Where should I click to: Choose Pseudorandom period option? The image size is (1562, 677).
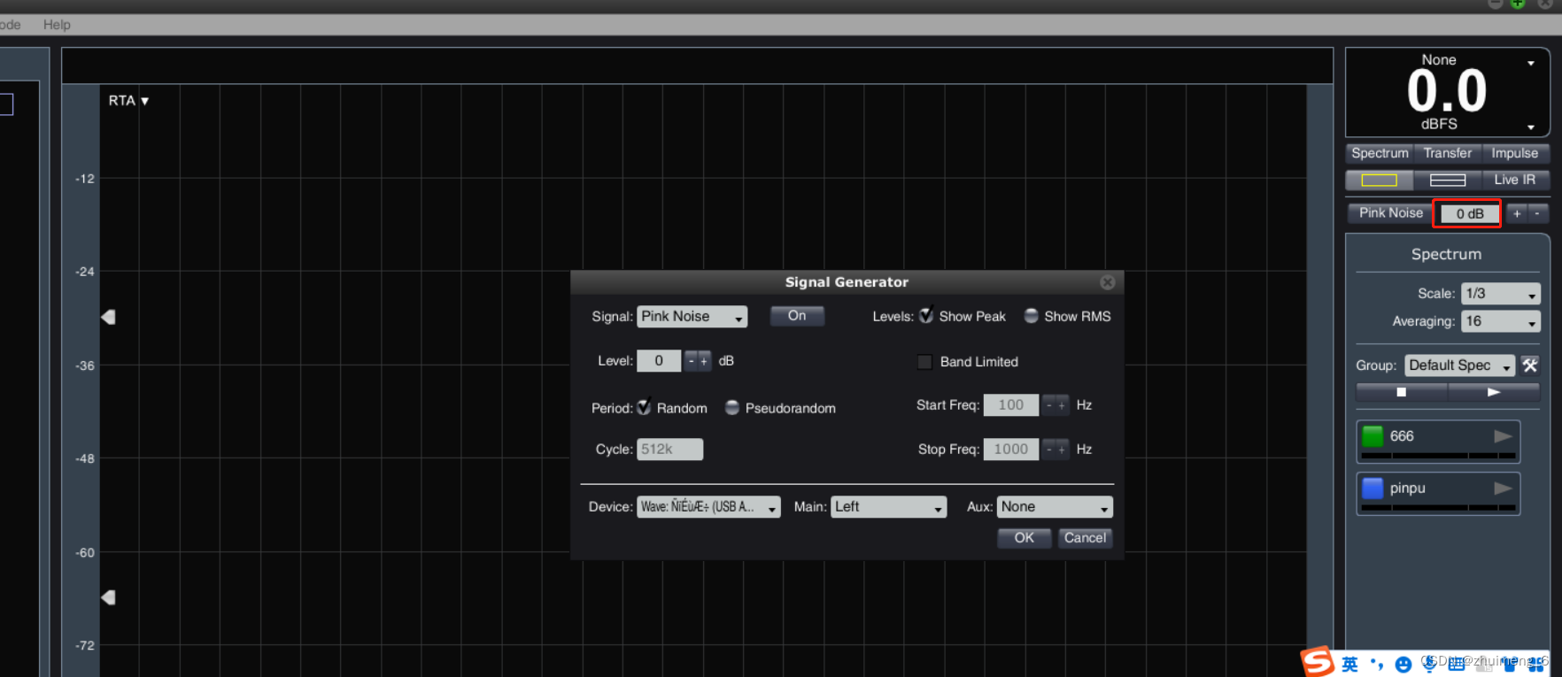(732, 408)
